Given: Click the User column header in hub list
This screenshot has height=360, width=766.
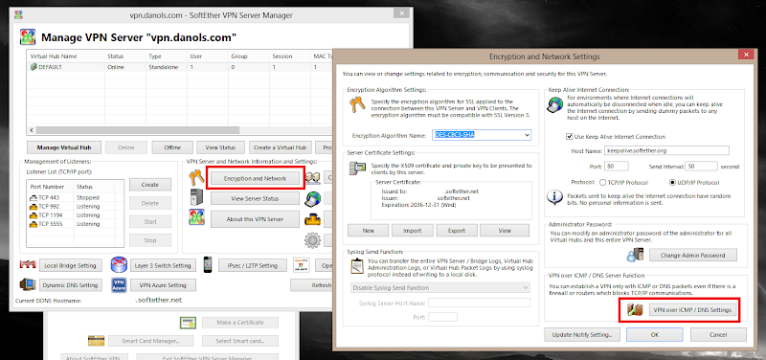Looking at the screenshot, I should tap(207, 56).
